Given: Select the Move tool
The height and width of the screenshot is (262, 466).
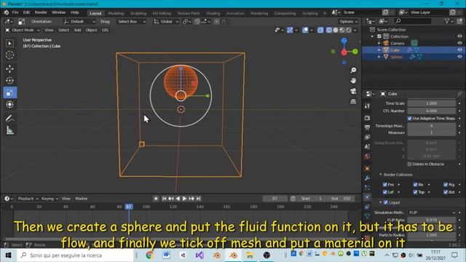Looking at the screenshot, I should pyautogui.click(x=9, y=69).
